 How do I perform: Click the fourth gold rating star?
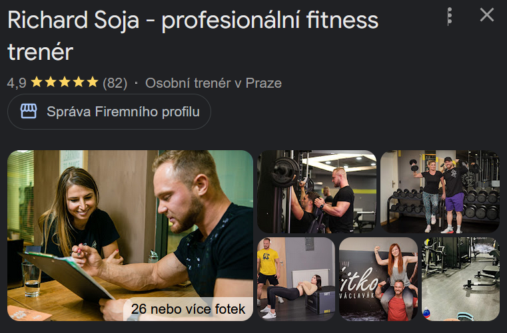79,82
